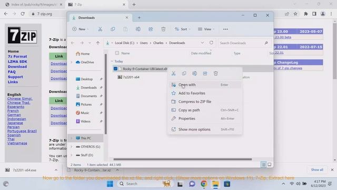
Task: Click the Copy icon in Explorer toolbar
Action: [113, 29]
